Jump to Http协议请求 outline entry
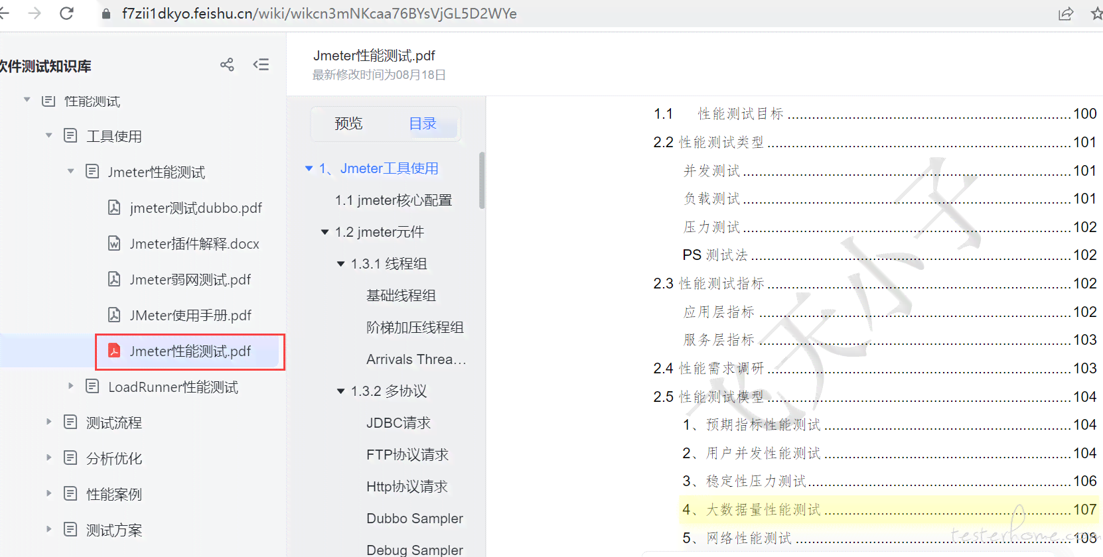 pos(407,487)
